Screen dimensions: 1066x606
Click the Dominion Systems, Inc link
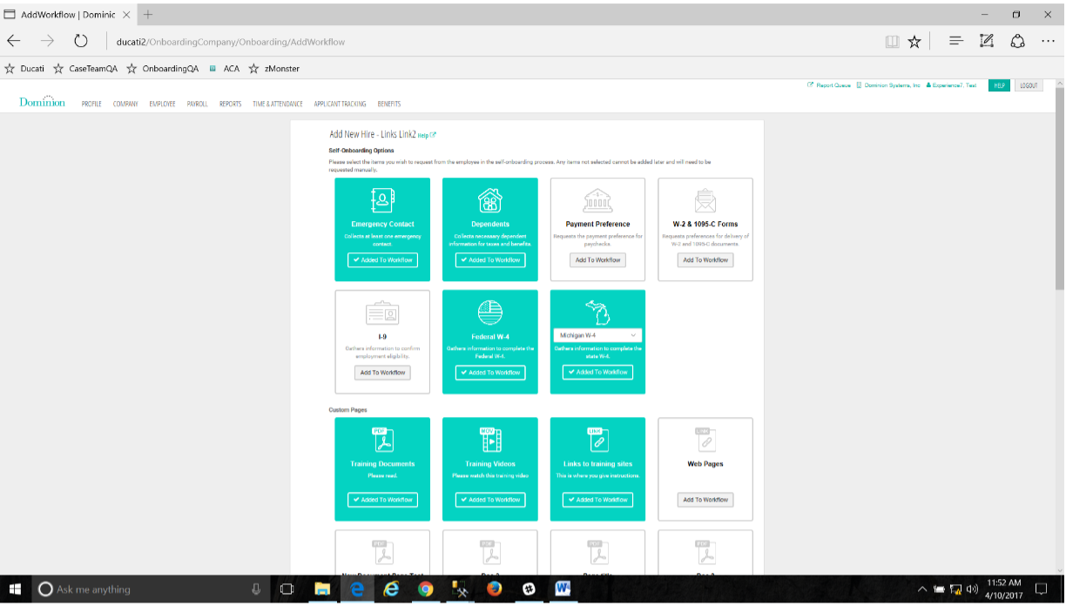click(x=888, y=85)
